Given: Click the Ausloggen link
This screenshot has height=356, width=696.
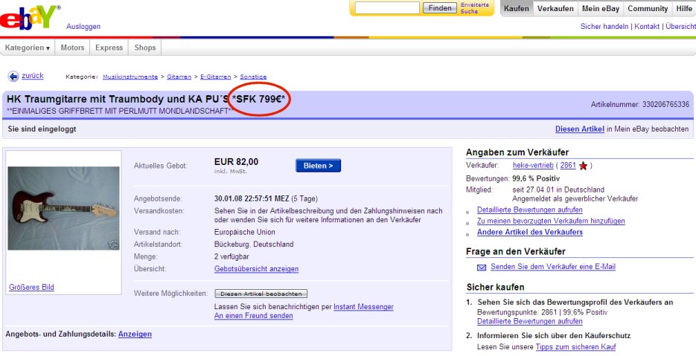Looking at the screenshot, I should (x=83, y=27).
